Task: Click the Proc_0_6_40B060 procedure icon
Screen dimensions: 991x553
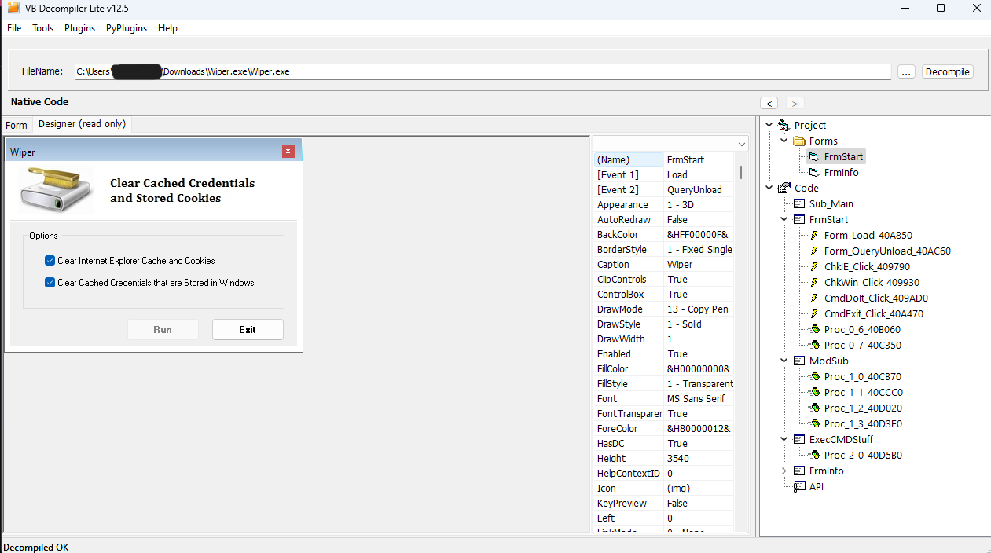Action: click(814, 330)
